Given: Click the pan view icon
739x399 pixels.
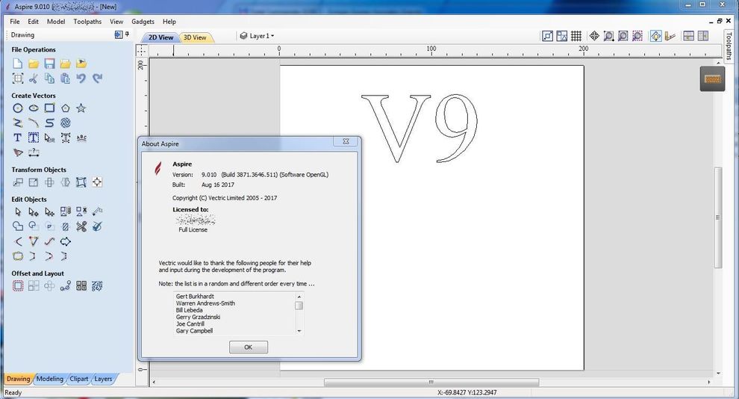Looking at the screenshot, I should click(594, 36).
